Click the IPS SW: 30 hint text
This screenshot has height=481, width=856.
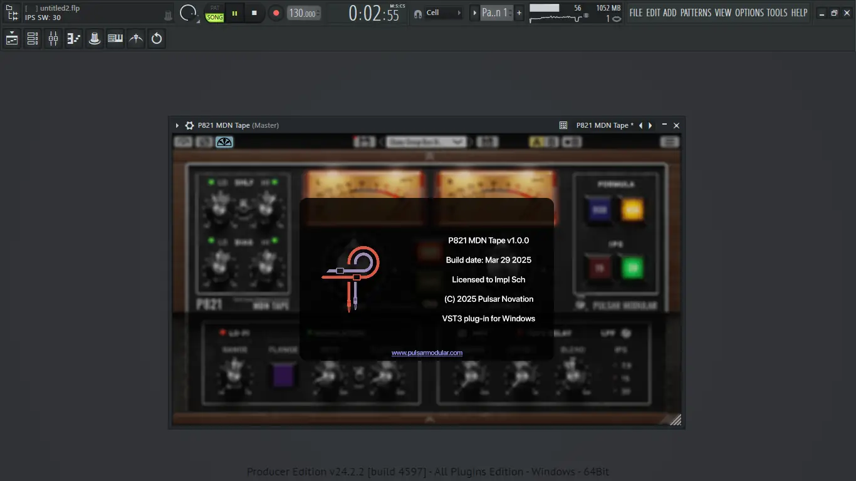click(43, 18)
